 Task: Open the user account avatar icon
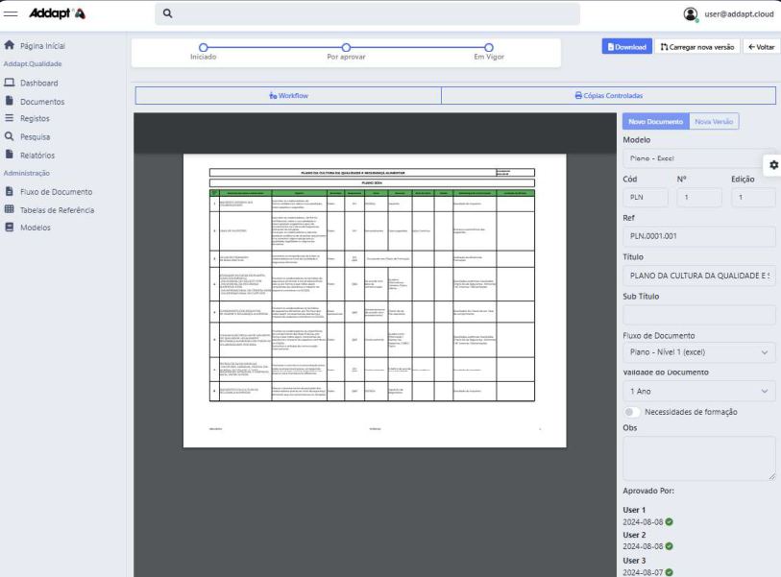[x=691, y=14]
